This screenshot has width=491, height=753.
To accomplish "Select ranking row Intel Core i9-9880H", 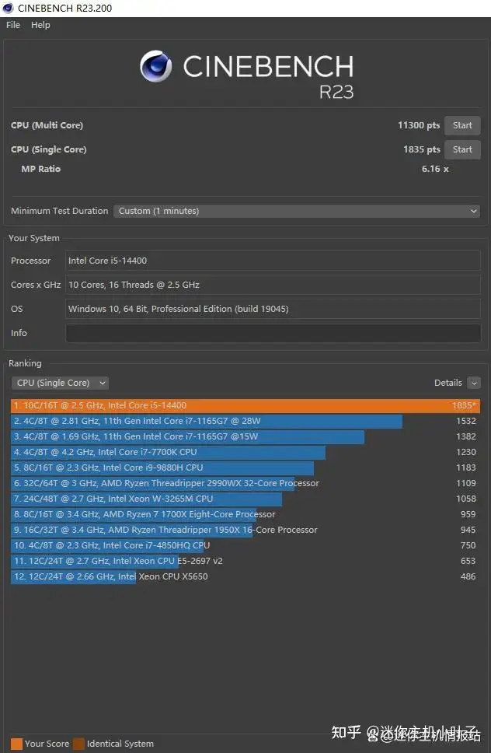I will coord(245,468).
